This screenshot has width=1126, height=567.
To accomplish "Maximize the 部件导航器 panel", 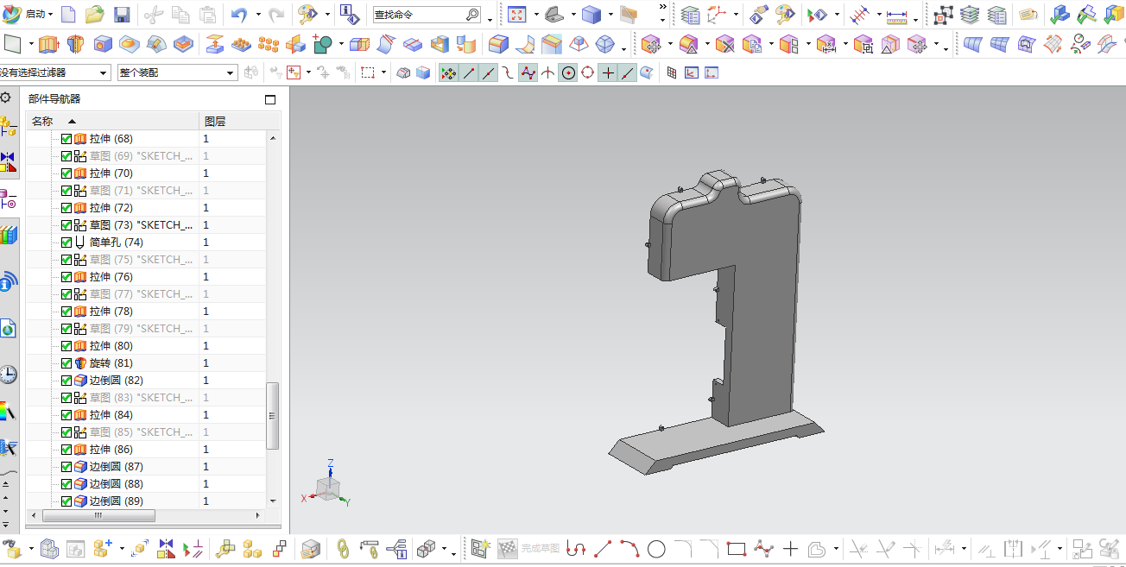I will coord(270,99).
